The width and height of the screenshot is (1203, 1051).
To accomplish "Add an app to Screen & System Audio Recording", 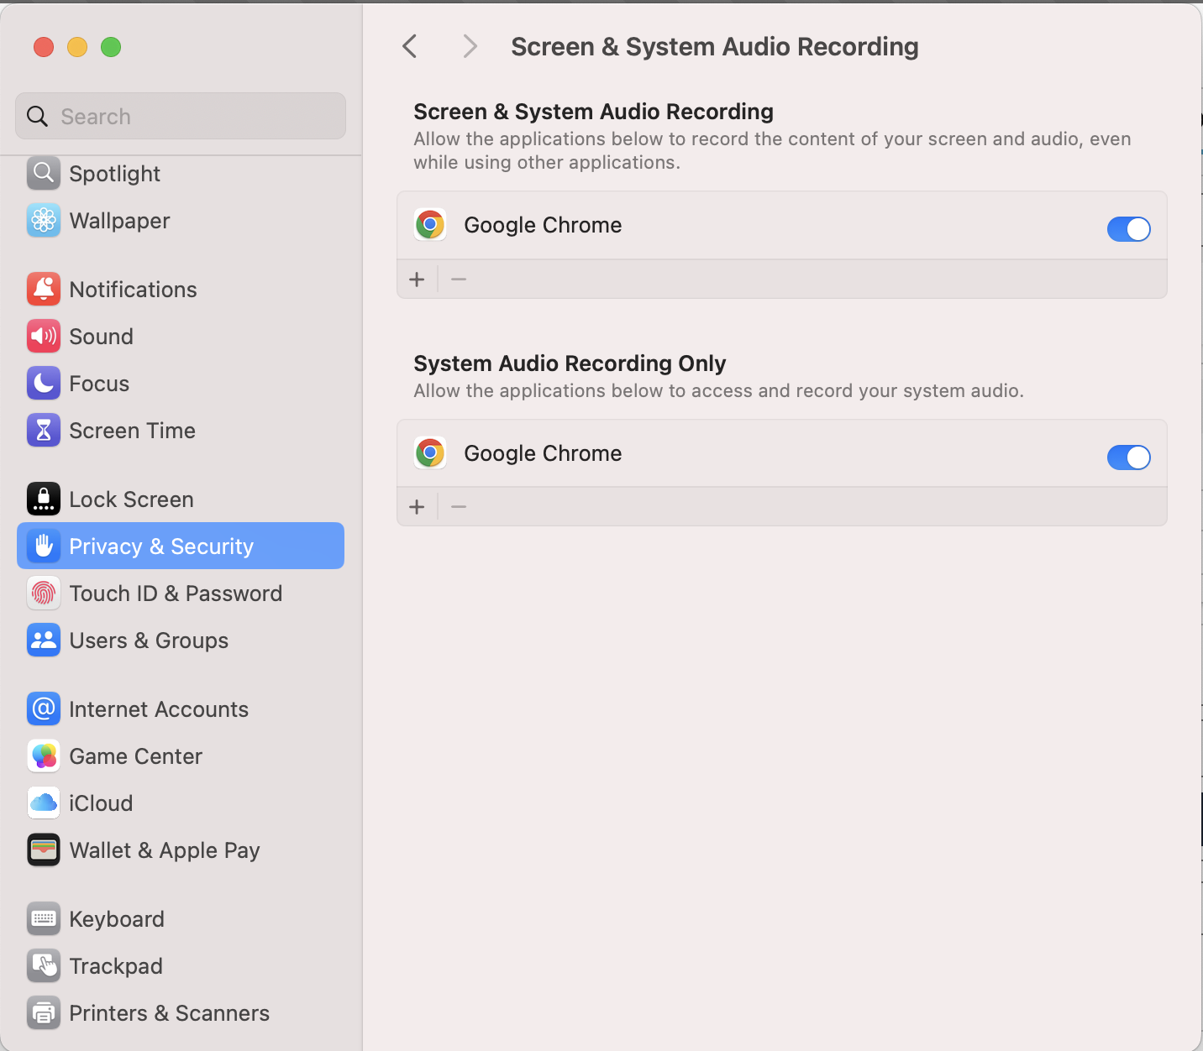I will tap(417, 279).
